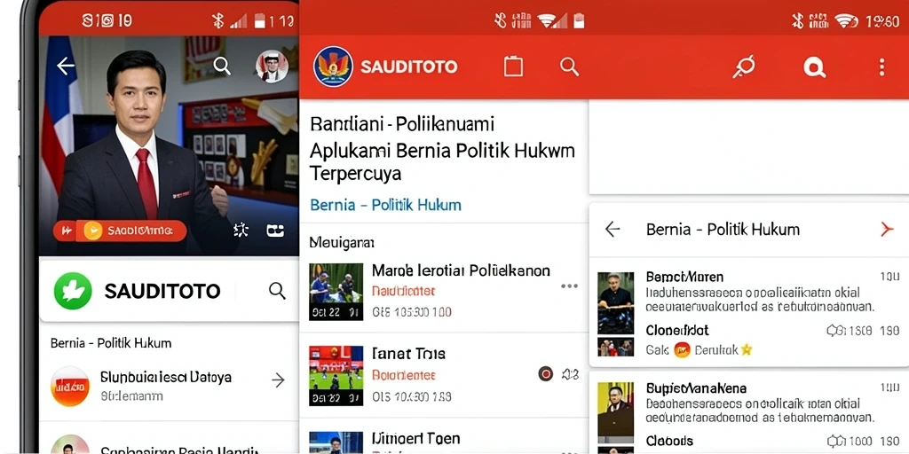Click the round red channel icon in left list
The image size is (909, 454).
point(70,386)
